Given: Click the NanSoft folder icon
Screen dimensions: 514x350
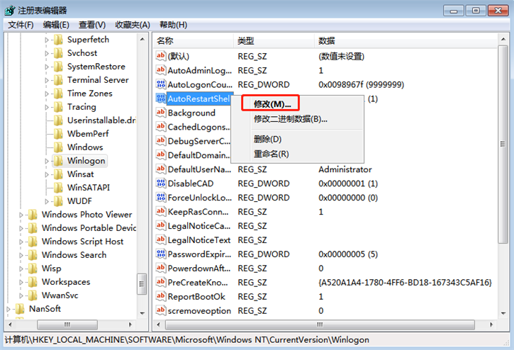Looking at the screenshot, I should (x=20, y=309).
